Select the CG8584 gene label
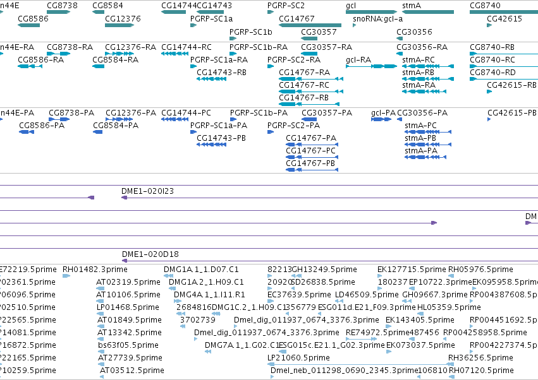538x380 pixels. 107,6
